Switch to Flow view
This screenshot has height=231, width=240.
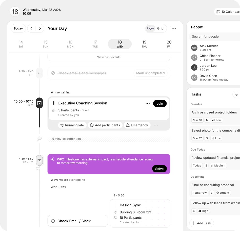click(x=150, y=28)
